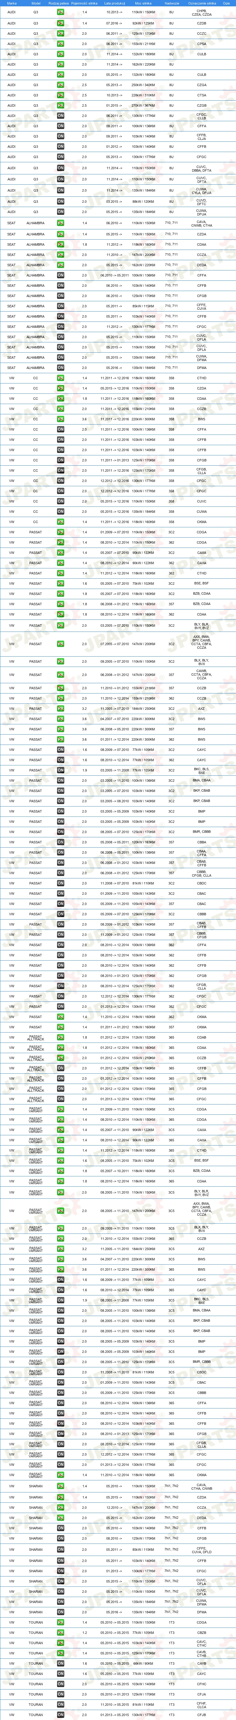Click petrol icon in Audi Q3 CZGB row
The image size is (236, 1720).
[61, 105]
